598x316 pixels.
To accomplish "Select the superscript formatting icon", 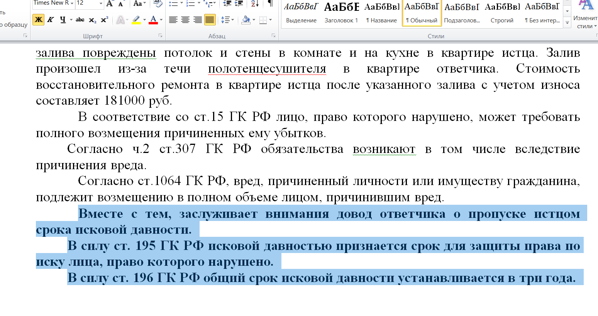I will pyautogui.click(x=104, y=19).
